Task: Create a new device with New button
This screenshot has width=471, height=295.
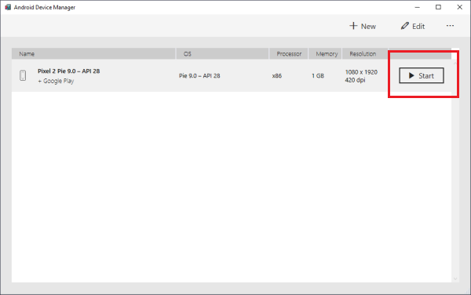Action: 363,26
